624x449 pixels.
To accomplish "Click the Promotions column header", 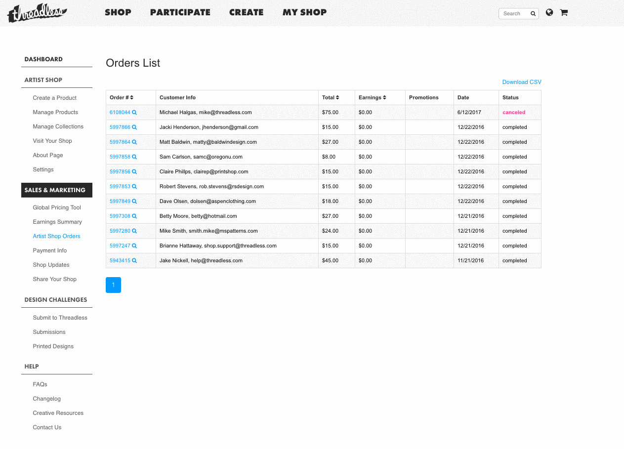I will 430,98.
